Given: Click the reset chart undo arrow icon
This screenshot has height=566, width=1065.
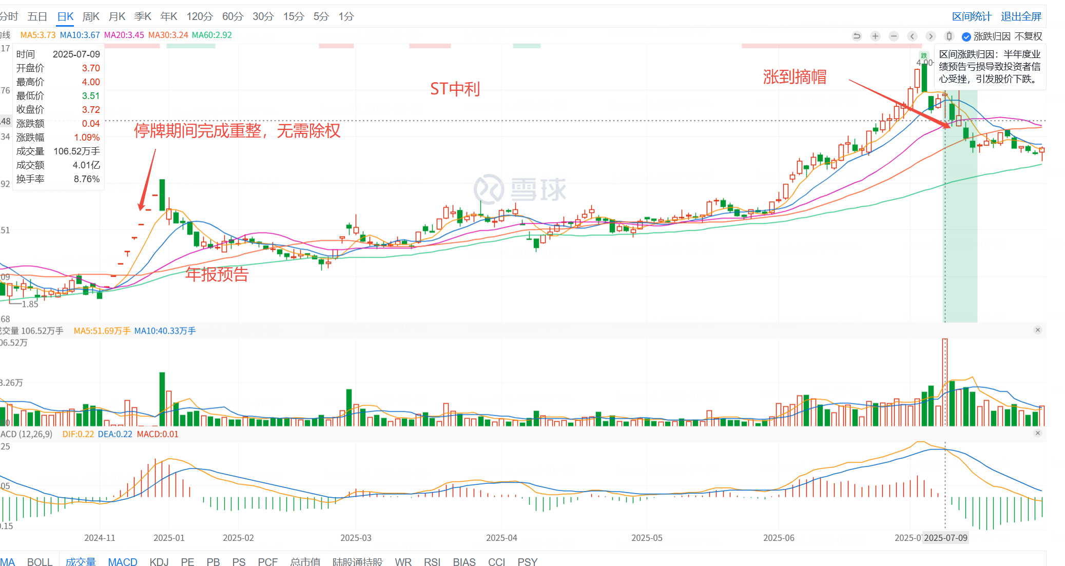Looking at the screenshot, I should point(857,36).
